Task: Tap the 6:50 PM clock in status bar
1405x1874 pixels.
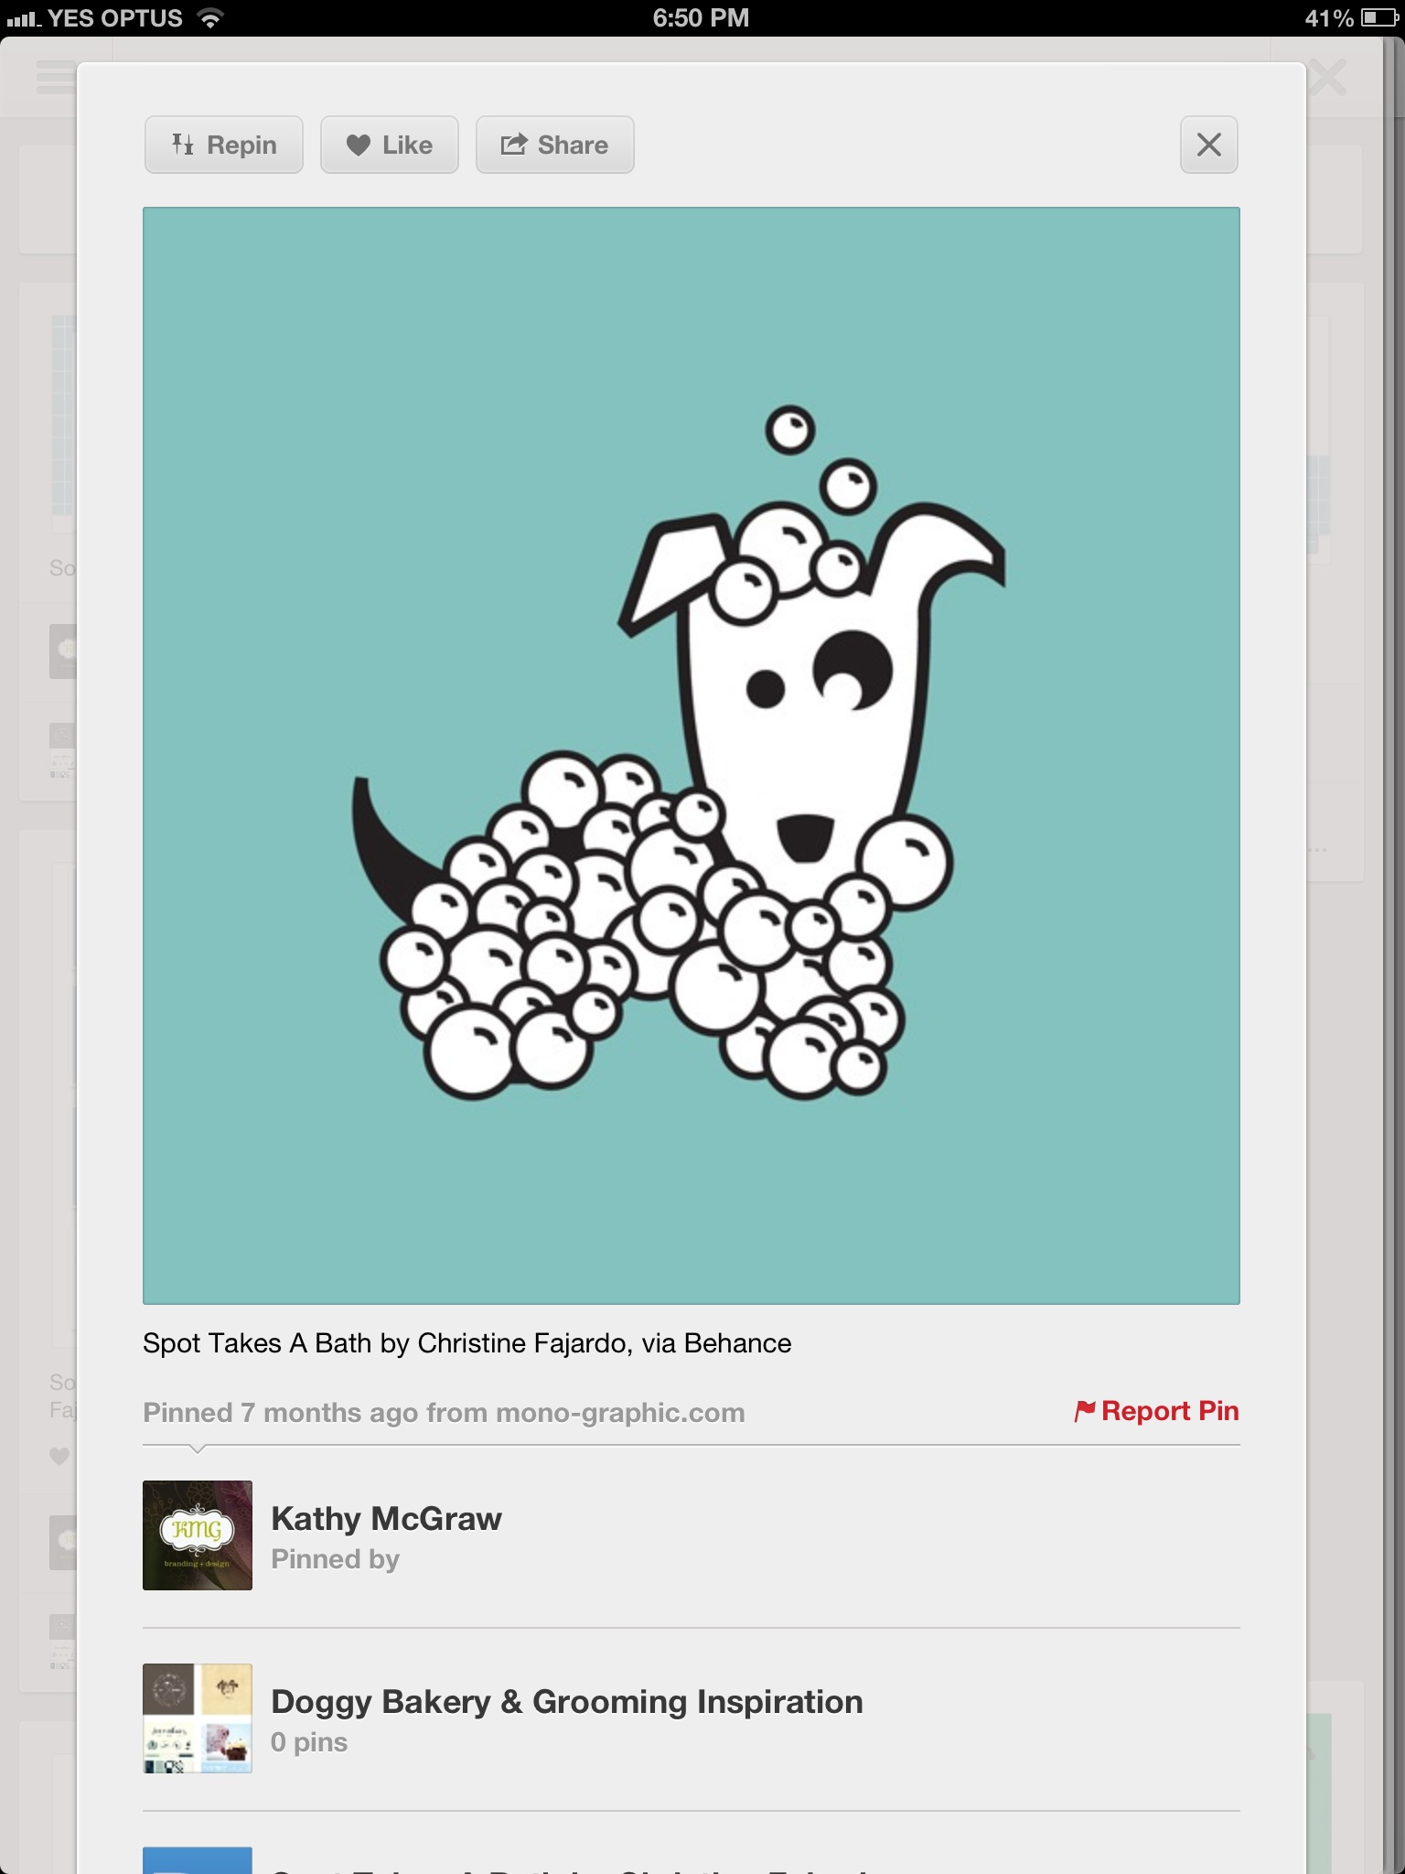Action: coord(701,18)
